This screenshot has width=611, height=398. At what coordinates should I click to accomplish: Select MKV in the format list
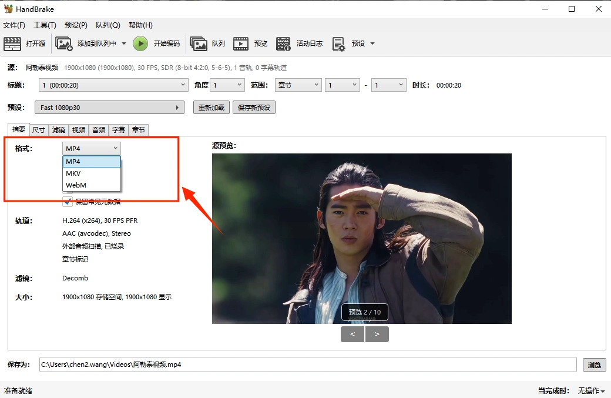(x=92, y=173)
